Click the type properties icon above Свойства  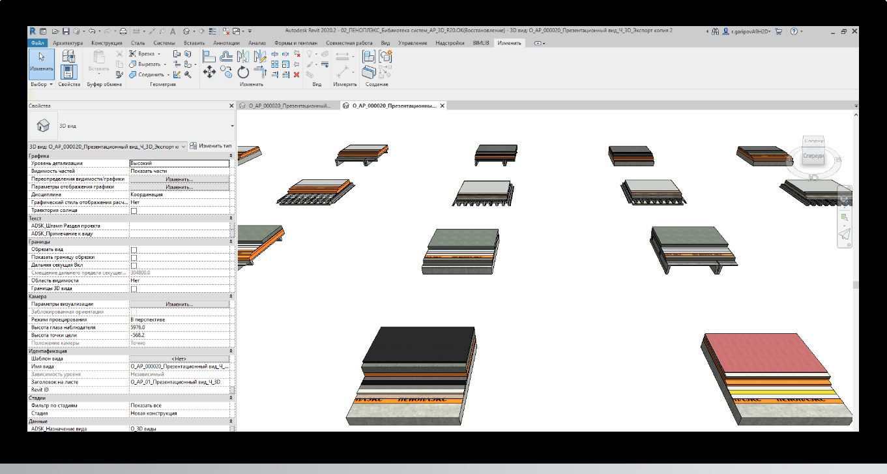tap(68, 55)
